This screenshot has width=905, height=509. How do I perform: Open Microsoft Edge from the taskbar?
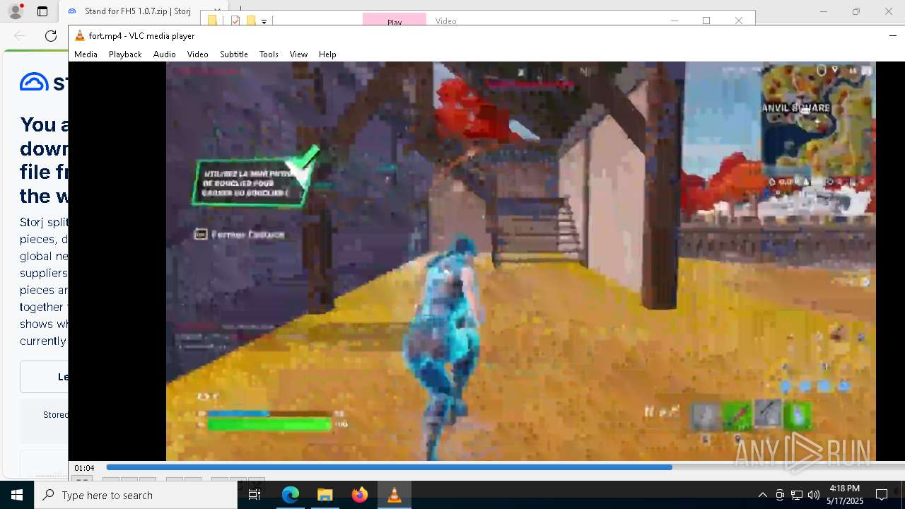pyautogui.click(x=291, y=495)
